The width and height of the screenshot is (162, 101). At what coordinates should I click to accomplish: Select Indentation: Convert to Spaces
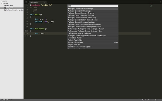click(93, 47)
